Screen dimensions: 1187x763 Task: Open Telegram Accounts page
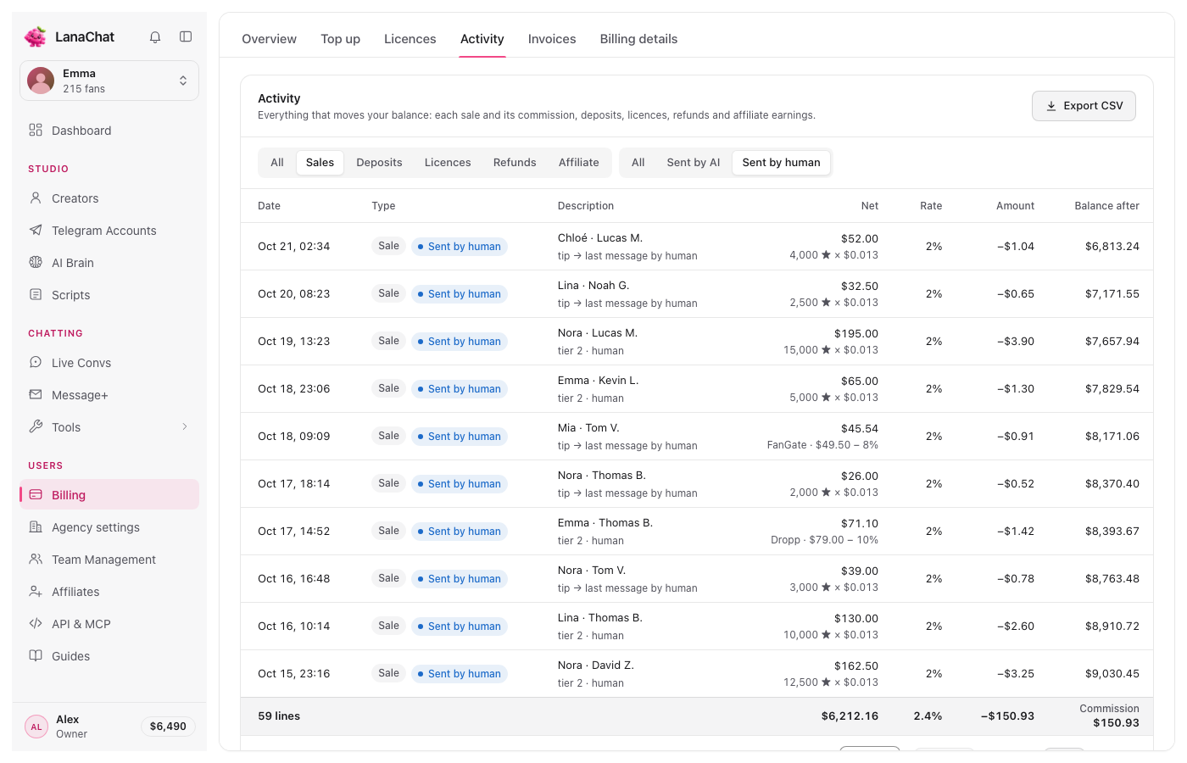(109, 230)
